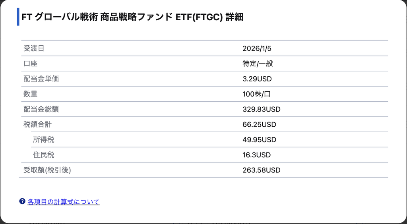Select the blue title accent bar
407x224 pixels.
click(18, 17)
